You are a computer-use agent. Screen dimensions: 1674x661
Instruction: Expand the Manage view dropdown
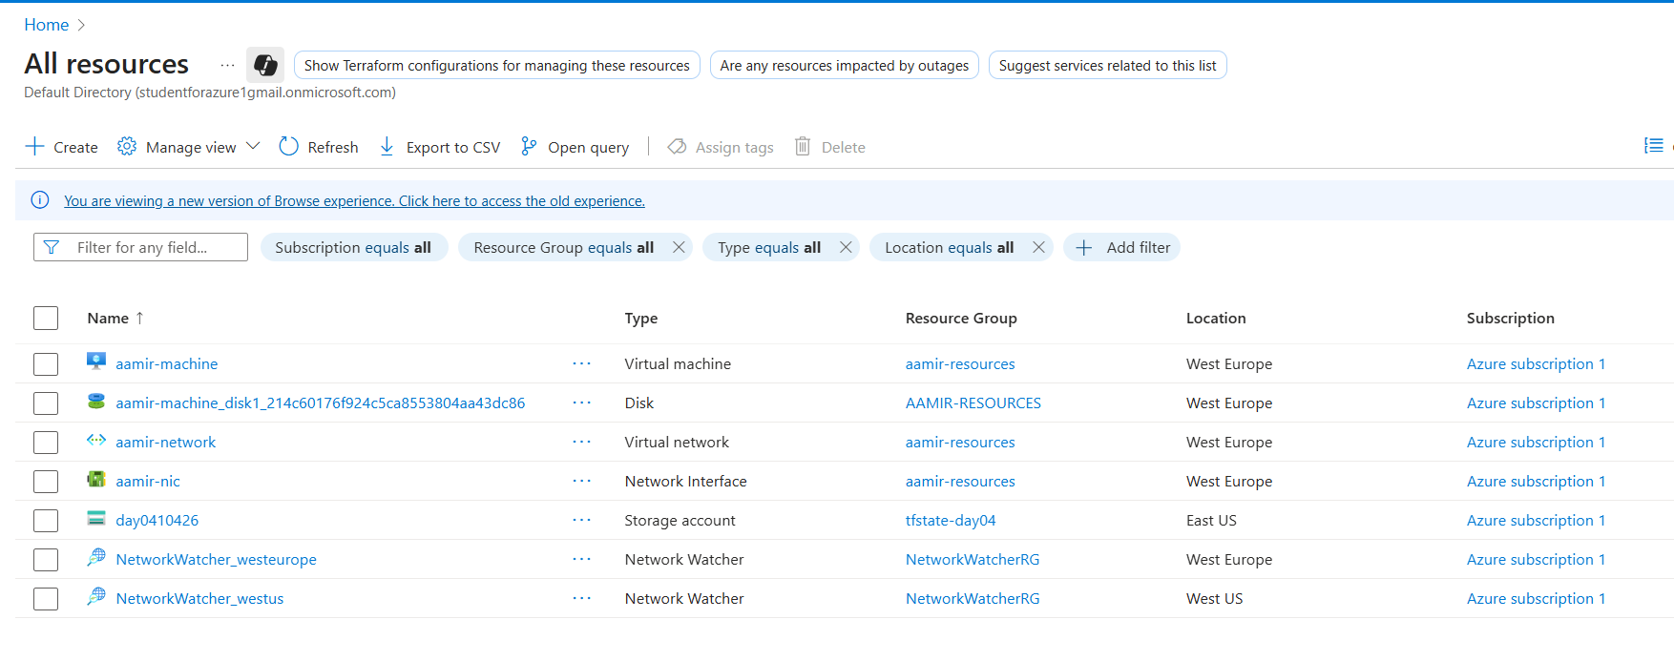coord(189,147)
